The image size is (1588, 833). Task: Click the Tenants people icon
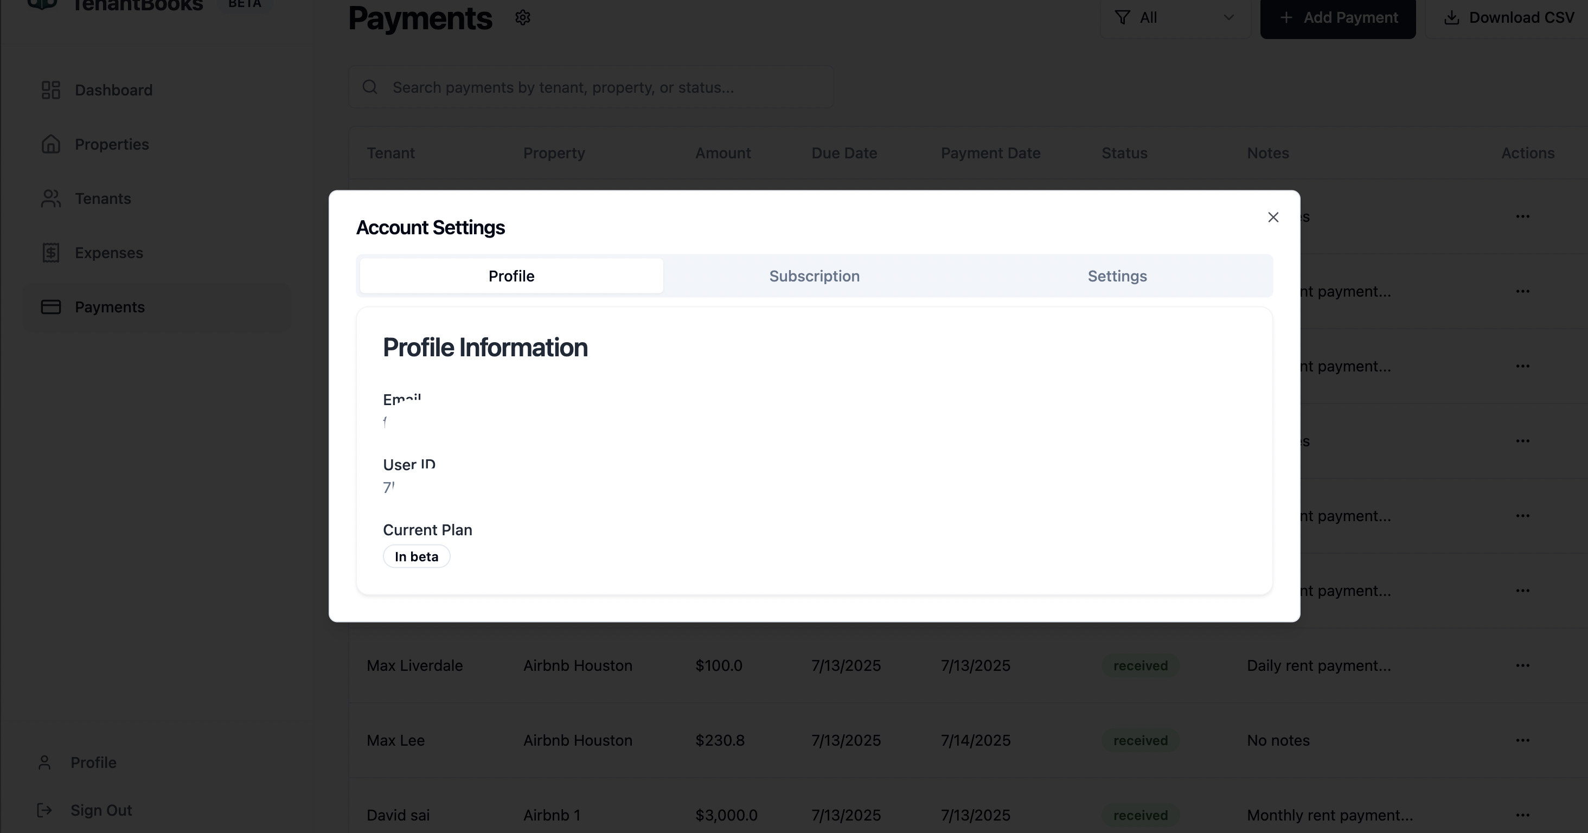[x=50, y=198]
